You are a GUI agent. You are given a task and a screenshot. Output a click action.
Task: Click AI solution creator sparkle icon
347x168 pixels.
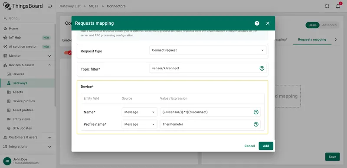coord(5,47)
